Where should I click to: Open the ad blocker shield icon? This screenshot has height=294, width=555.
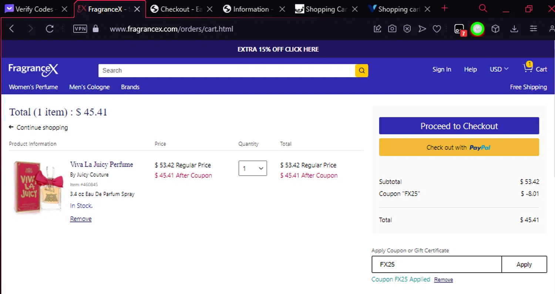(407, 29)
